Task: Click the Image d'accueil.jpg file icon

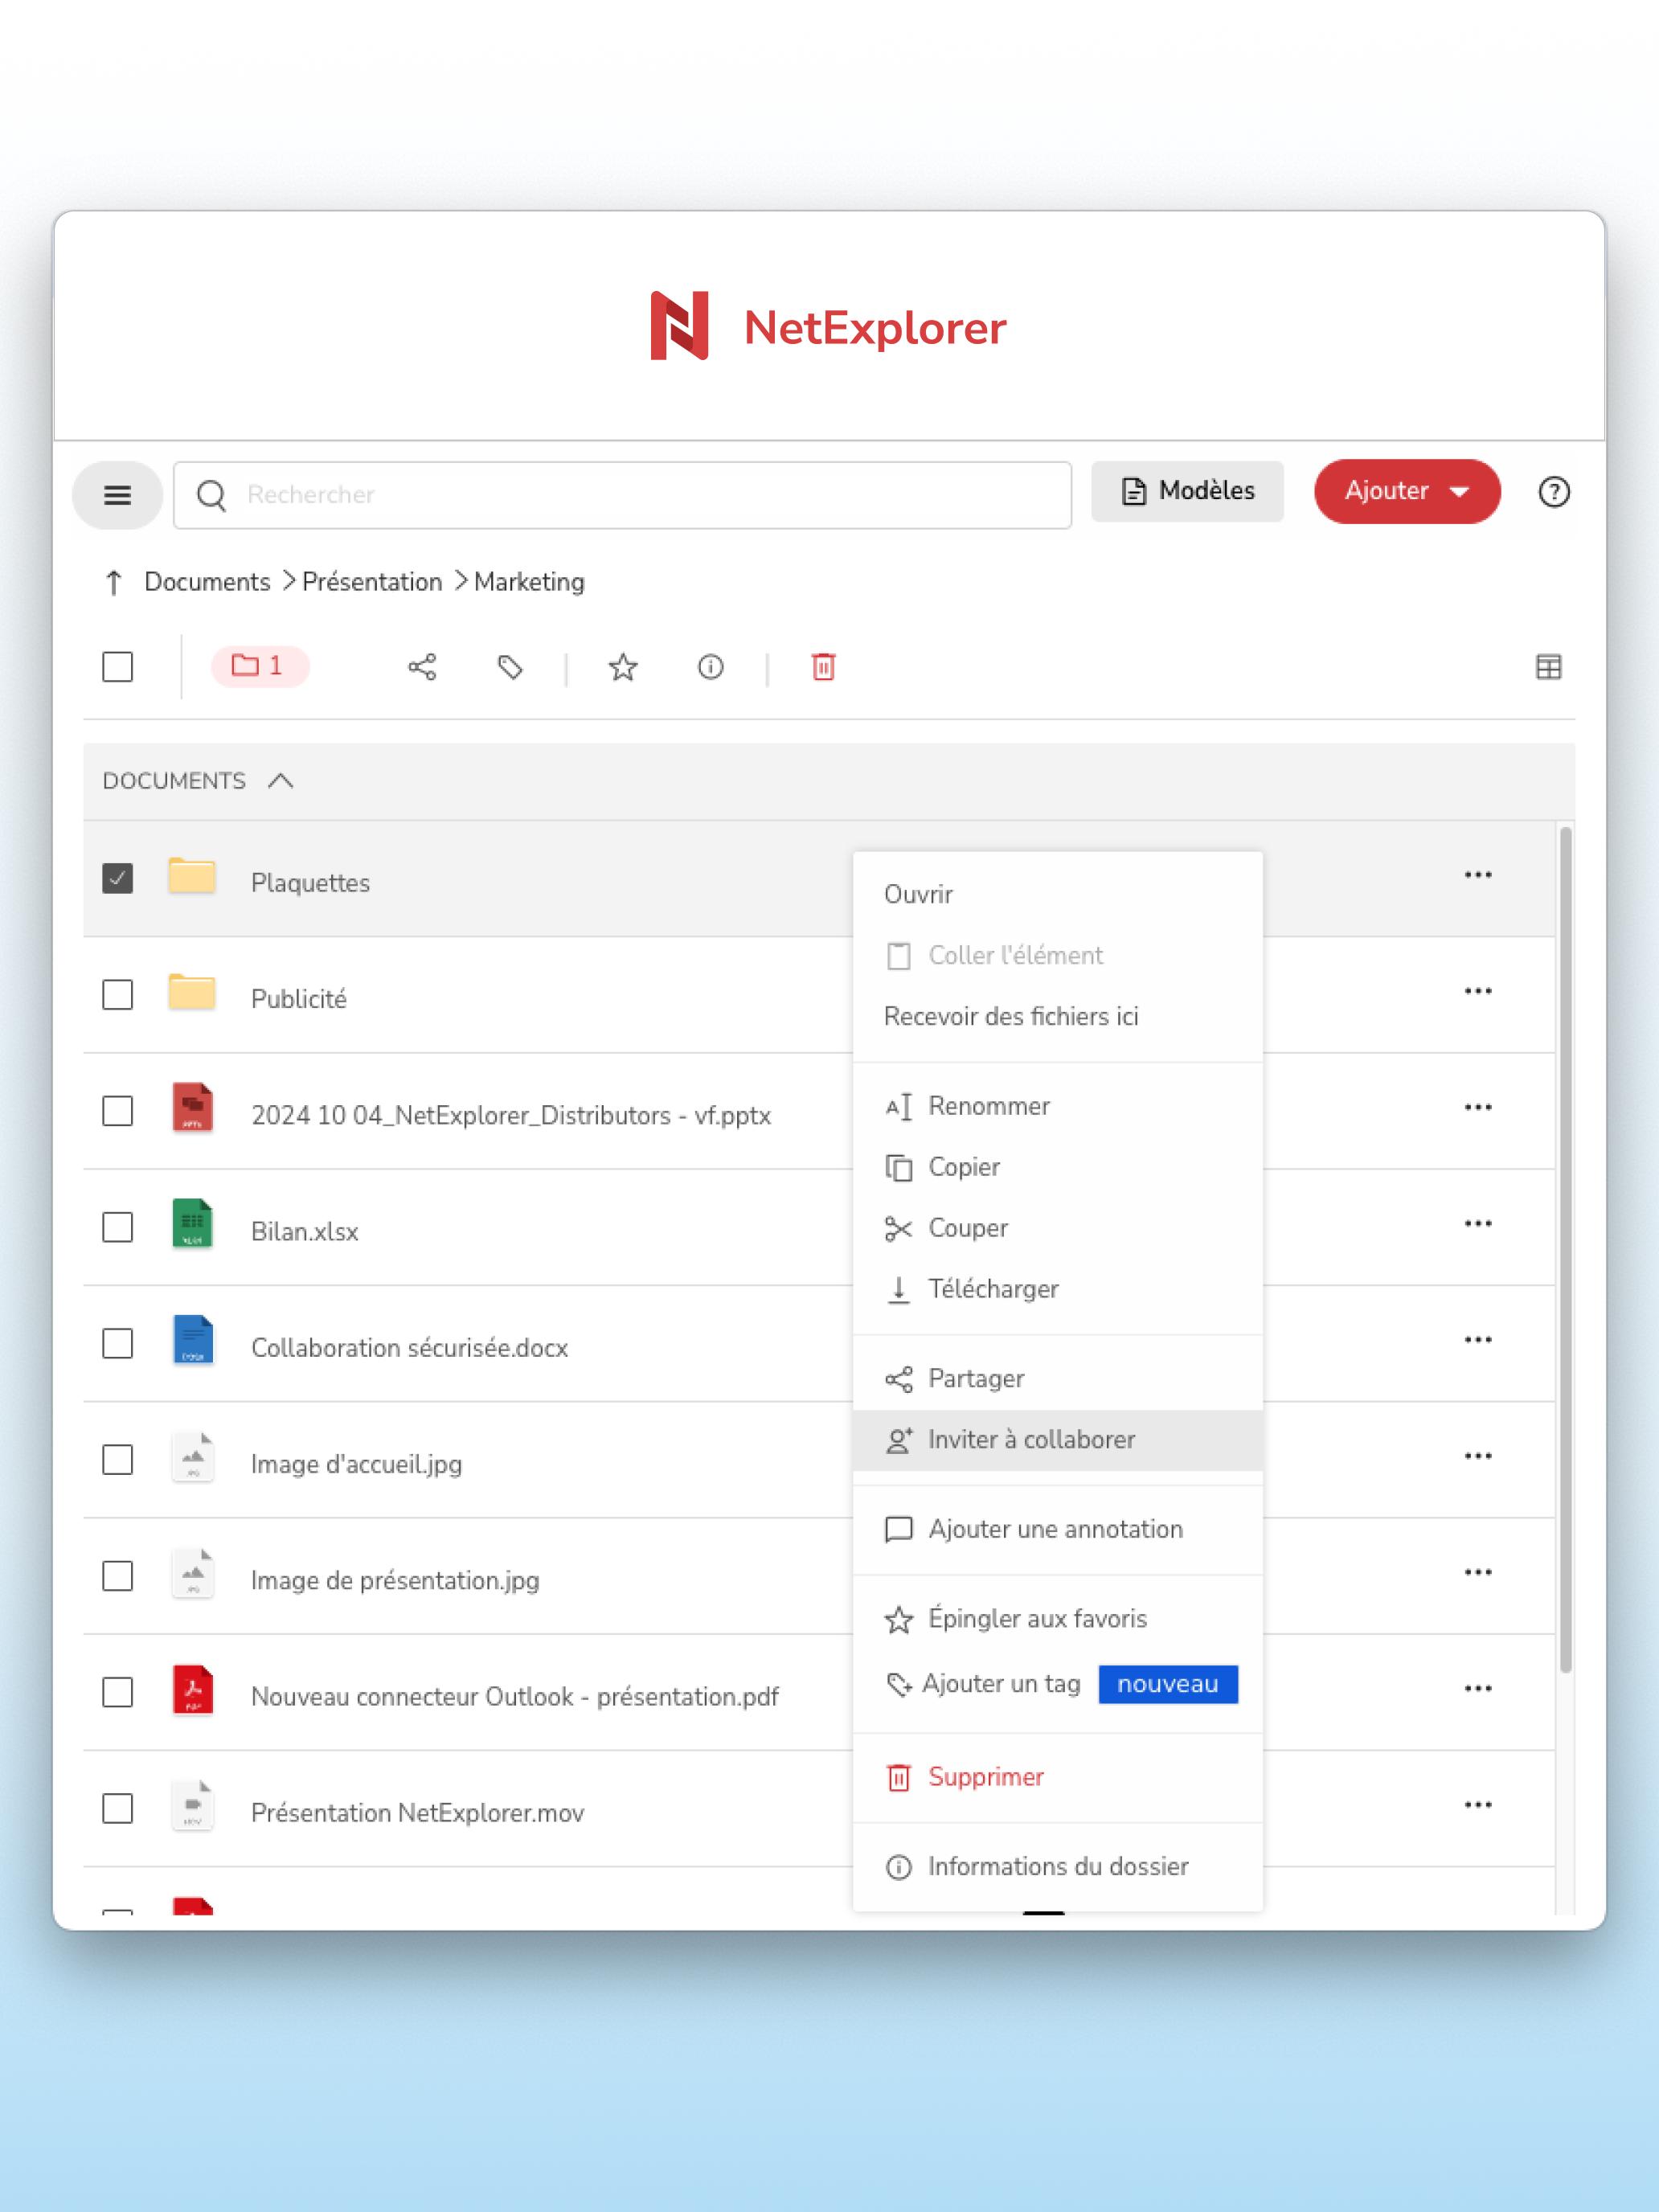Action: [192, 1456]
